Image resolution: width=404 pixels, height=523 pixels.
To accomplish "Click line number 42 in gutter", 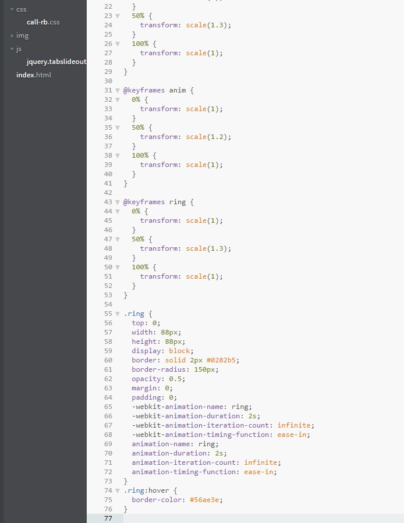I will pos(108,193).
